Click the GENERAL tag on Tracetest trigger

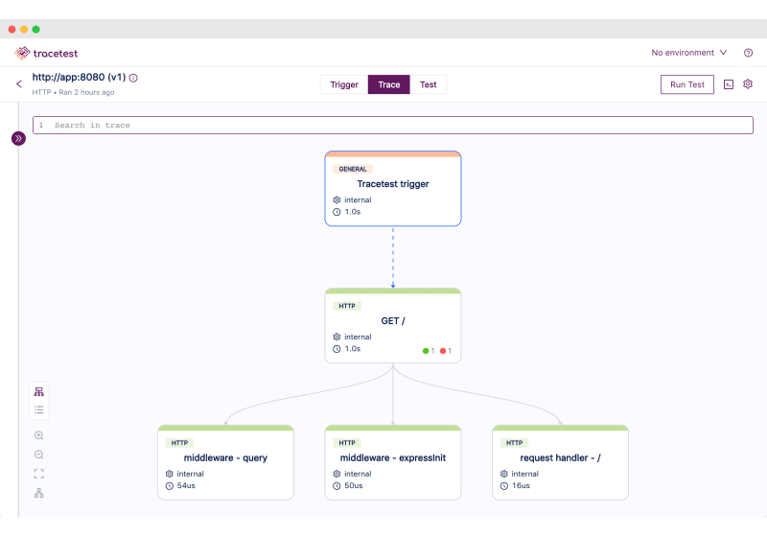(353, 169)
